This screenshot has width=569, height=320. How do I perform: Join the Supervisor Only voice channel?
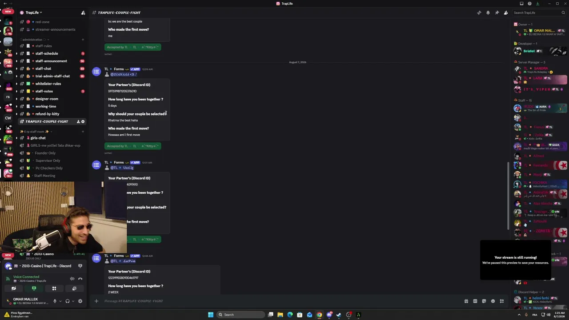click(x=52, y=160)
